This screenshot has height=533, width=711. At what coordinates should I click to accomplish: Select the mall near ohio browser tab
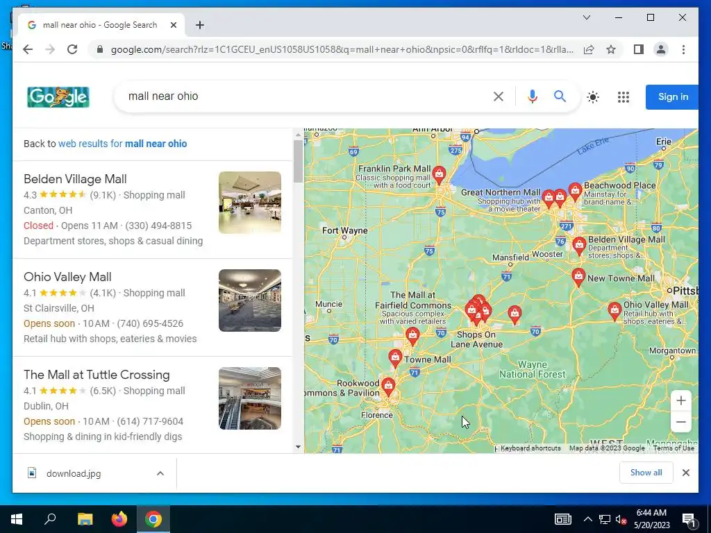click(x=101, y=25)
